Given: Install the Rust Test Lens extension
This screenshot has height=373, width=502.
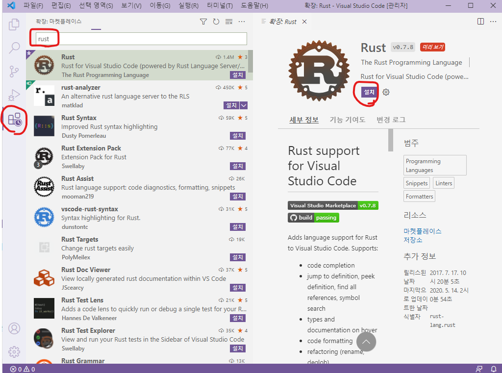Looking at the screenshot, I should [x=238, y=318].
